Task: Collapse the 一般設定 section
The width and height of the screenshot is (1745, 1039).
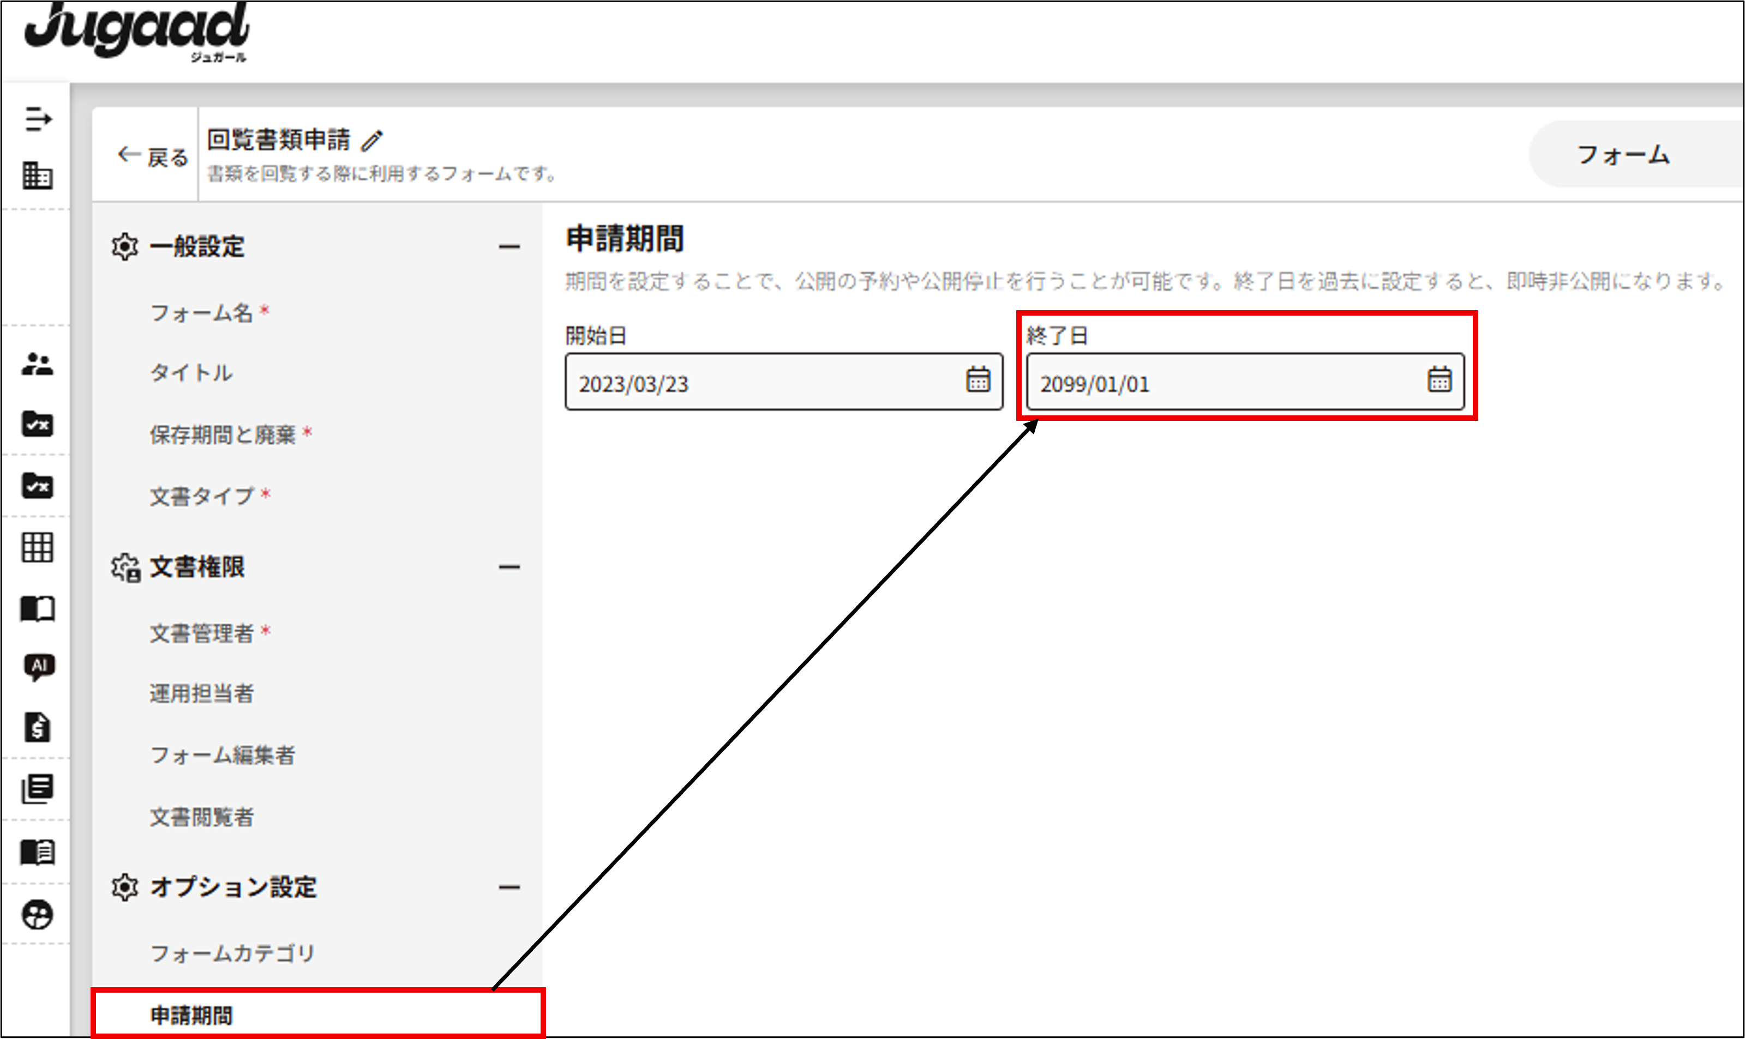Action: click(x=509, y=246)
